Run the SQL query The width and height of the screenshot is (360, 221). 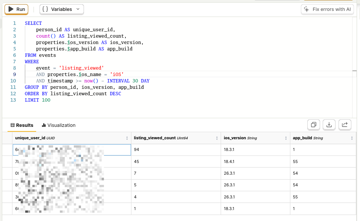(x=16, y=9)
